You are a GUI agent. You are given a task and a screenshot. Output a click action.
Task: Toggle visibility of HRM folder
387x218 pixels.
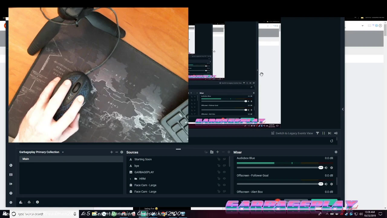(224, 179)
